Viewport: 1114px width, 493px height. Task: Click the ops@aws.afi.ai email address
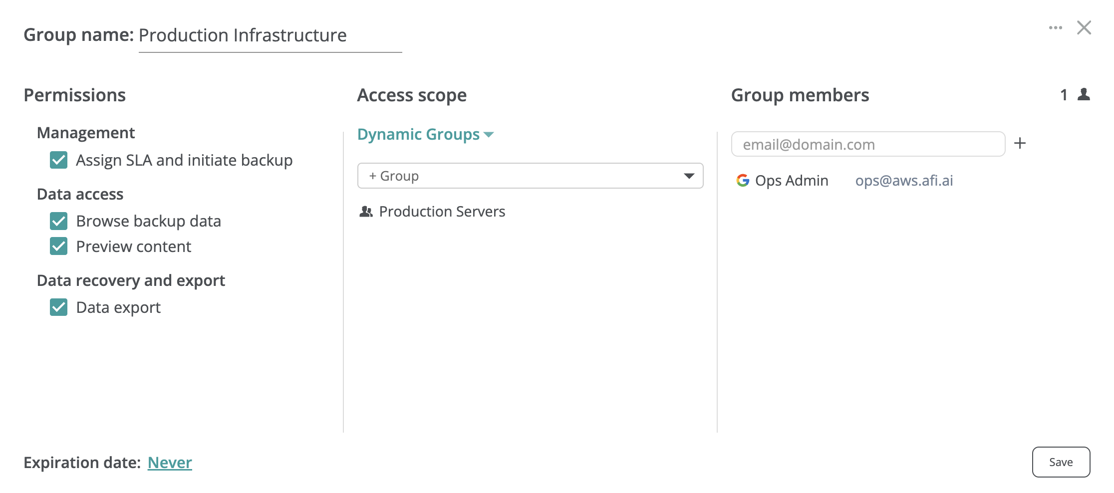pyautogui.click(x=904, y=181)
